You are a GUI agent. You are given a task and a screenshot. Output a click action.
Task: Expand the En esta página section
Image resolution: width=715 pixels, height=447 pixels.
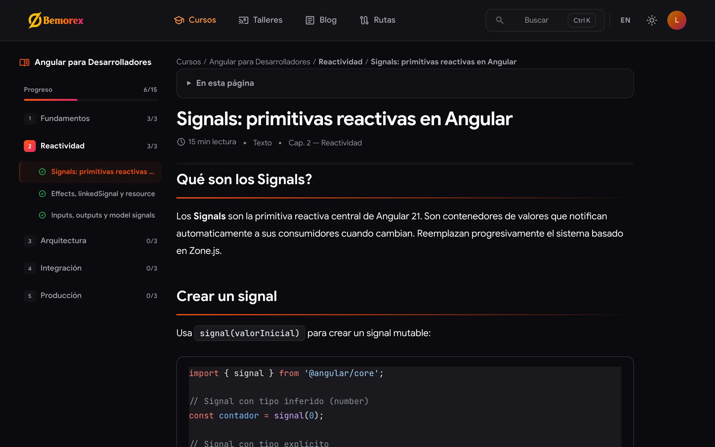[405, 83]
